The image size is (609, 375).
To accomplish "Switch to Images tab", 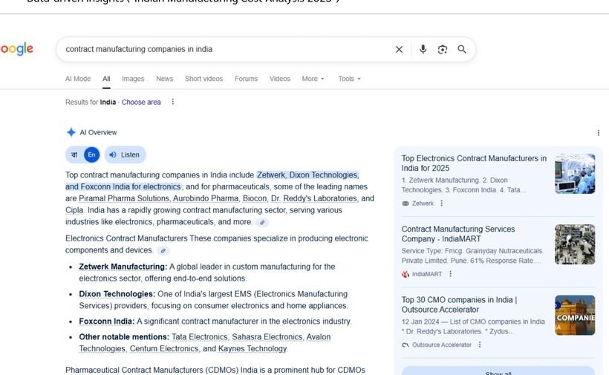I will click(x=133, y=79).
